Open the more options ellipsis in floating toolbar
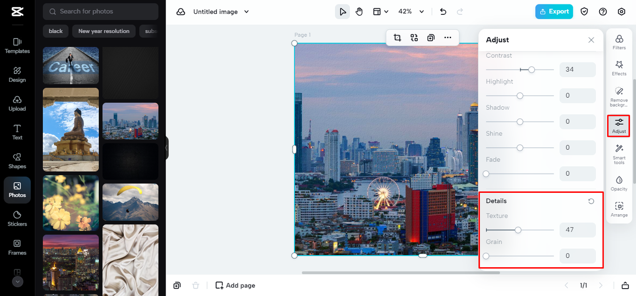 (x=448, y=37)
